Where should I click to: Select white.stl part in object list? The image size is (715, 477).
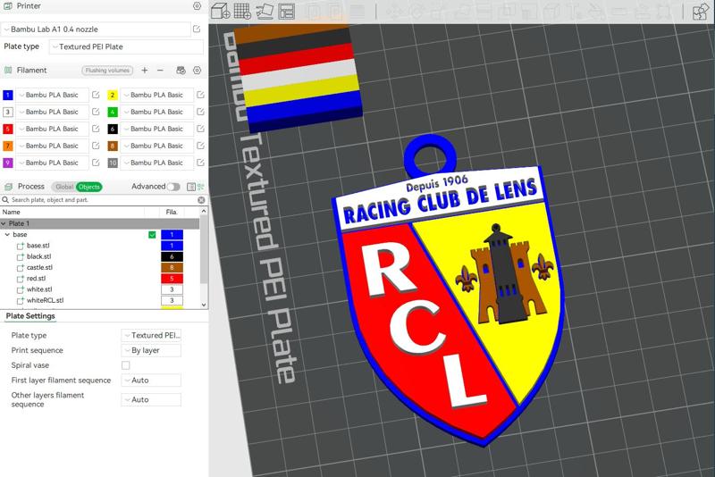click(x=39, y=289)
